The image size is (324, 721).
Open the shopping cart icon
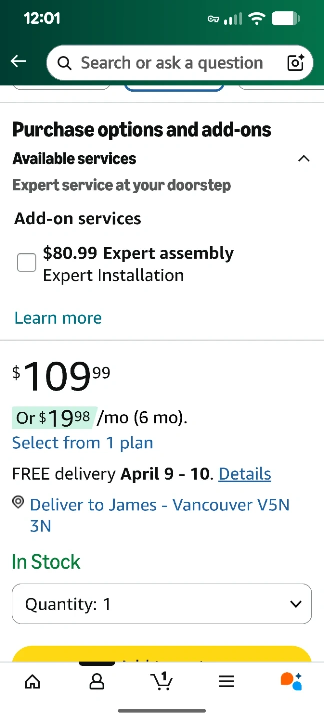(x=161, y=681)
